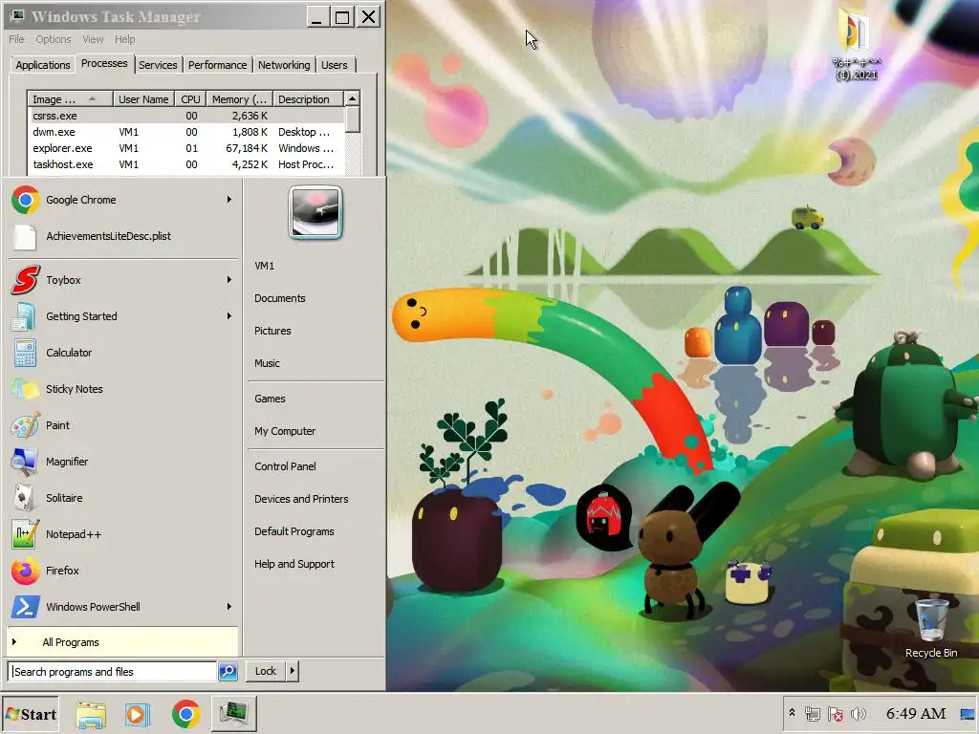The width and height of the screenshot is (979, 734).
Task: Switch to Performance tab
Action: pyautogui.click(x=217, y=65)
